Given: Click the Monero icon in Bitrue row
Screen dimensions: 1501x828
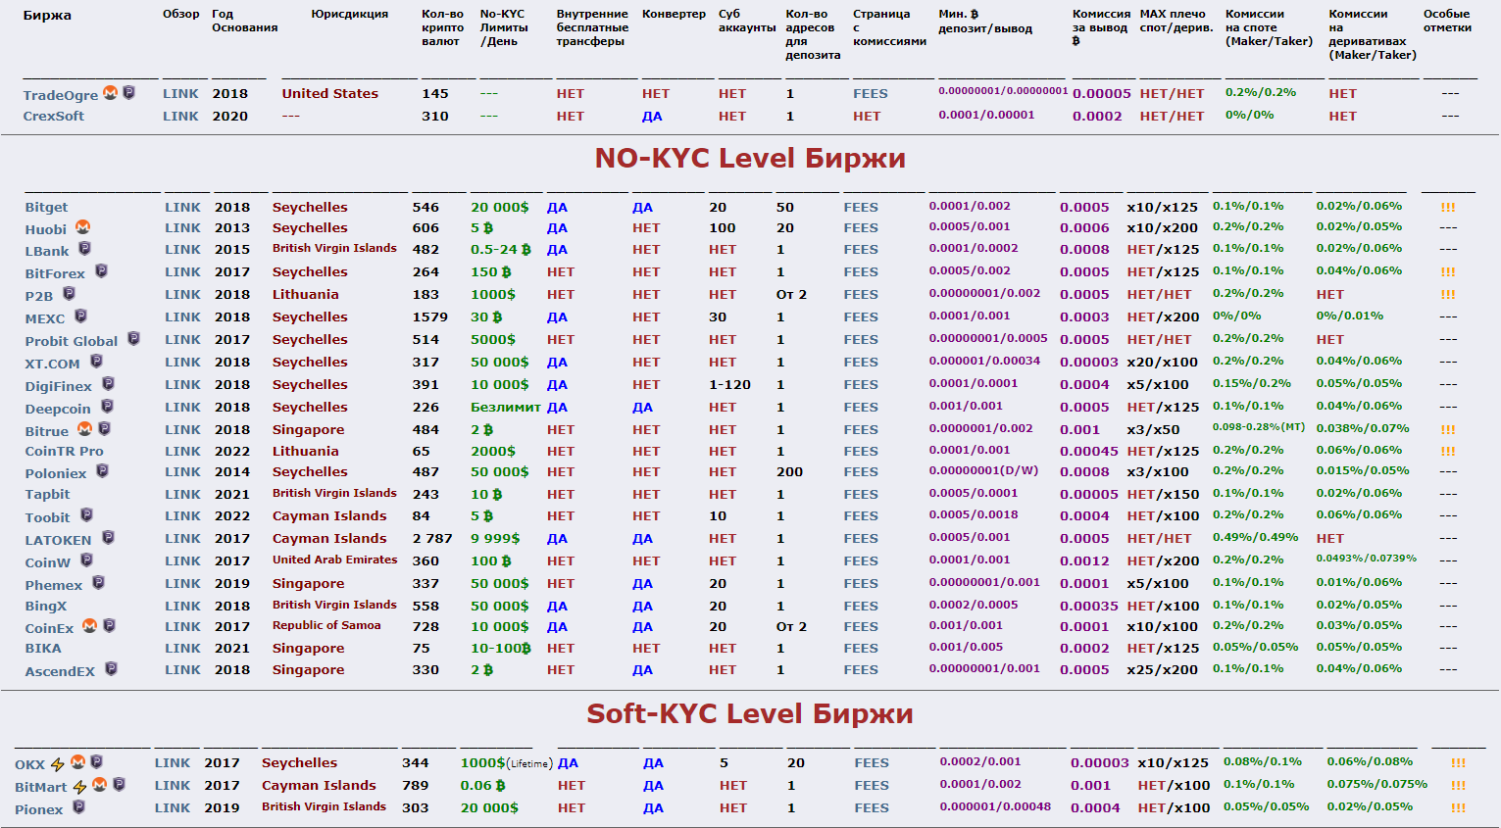Looking at the screenshot, I should [85, 429].
